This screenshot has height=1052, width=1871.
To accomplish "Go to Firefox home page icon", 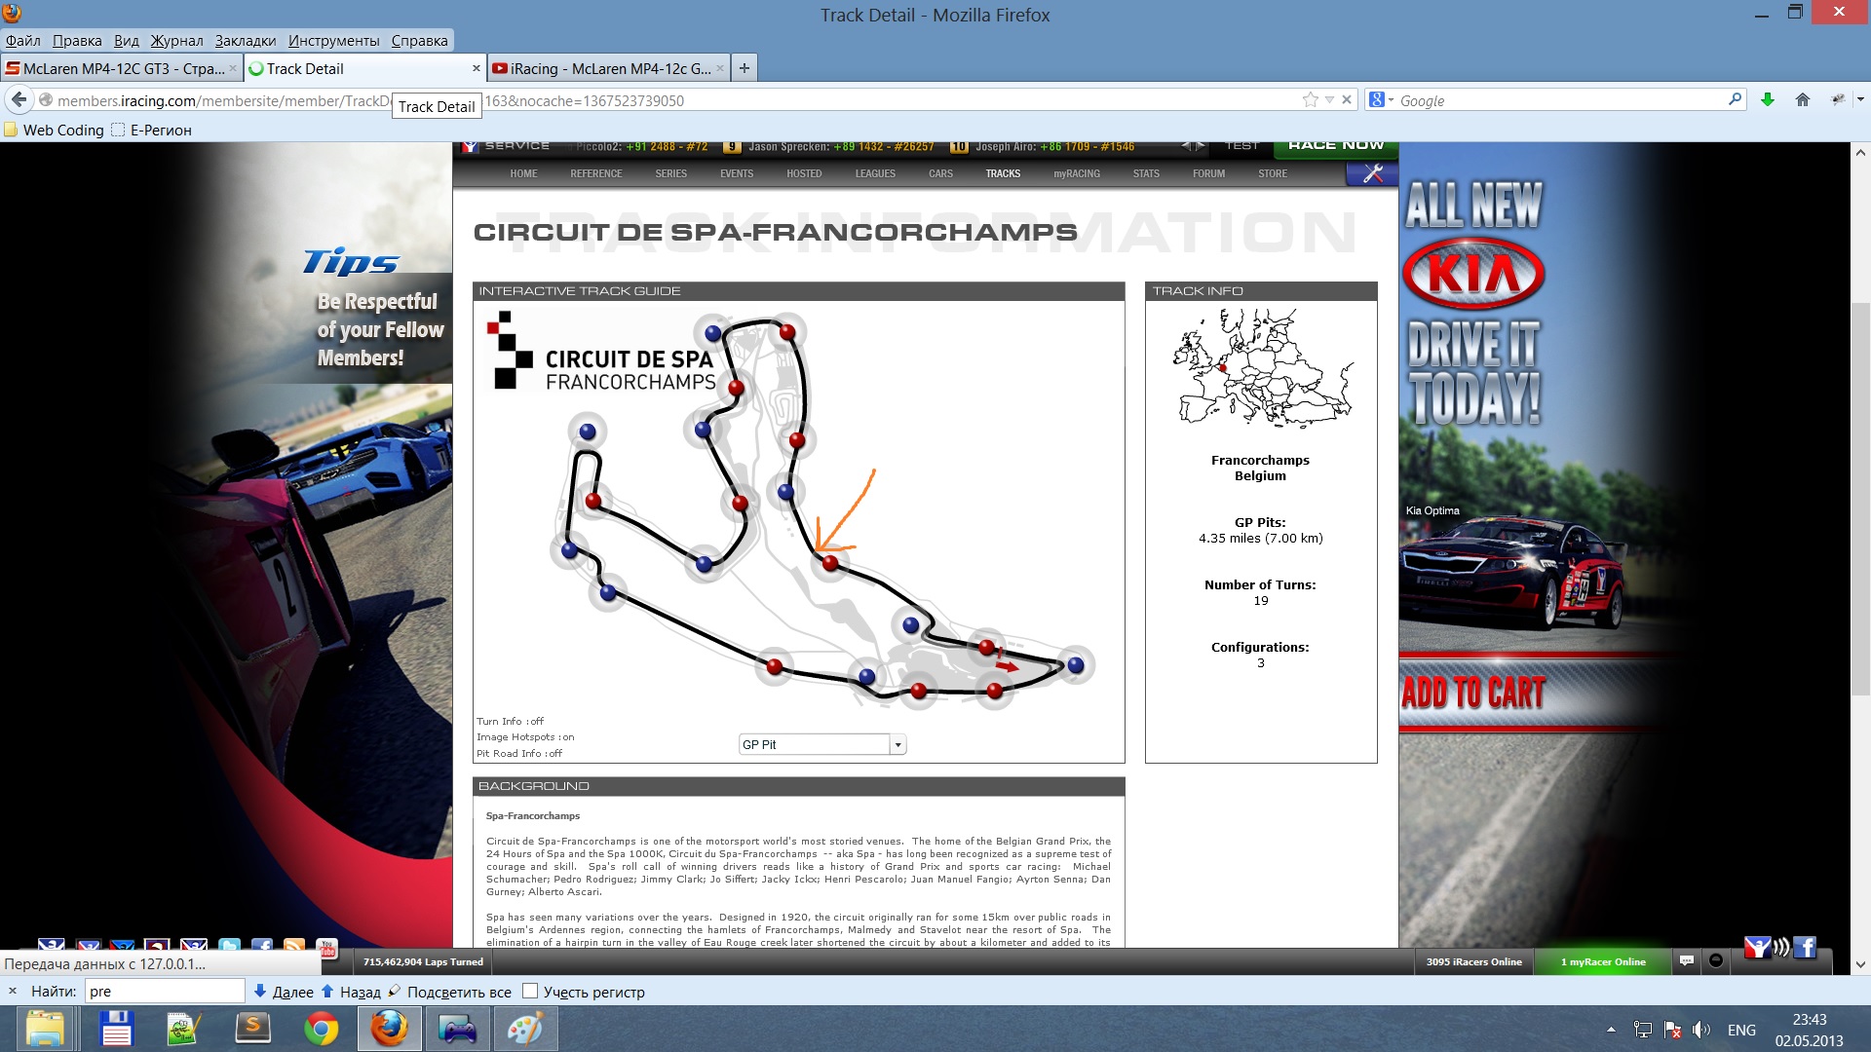I will pyautogui.click(x=1803, y=100).
